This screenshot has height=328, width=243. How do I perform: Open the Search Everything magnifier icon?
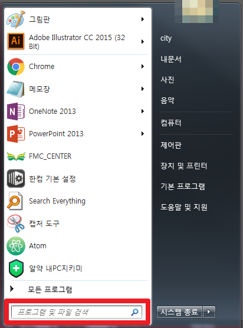tap(15, 201)
